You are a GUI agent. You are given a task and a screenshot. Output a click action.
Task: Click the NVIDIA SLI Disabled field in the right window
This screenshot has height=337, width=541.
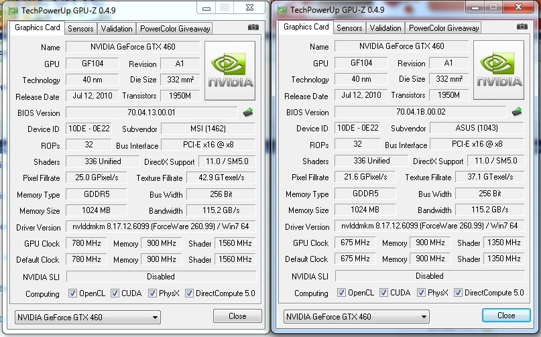430,276
